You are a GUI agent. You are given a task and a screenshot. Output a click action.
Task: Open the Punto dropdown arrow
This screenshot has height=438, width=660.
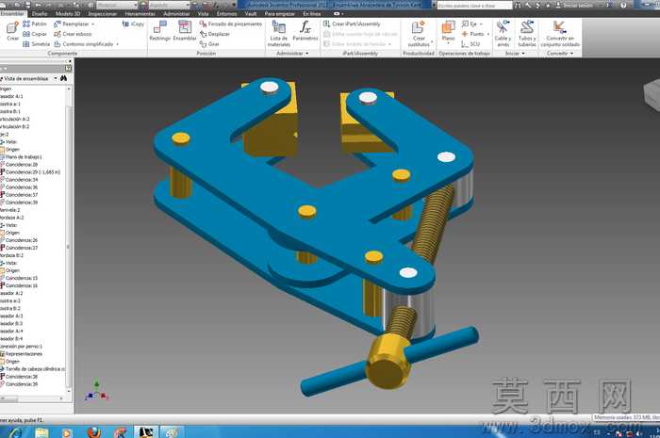tap(487, 34)
